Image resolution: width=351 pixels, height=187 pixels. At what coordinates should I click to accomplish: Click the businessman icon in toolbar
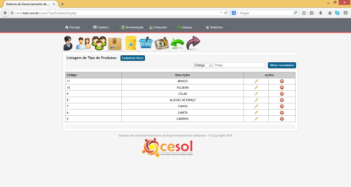coord(68,43)
